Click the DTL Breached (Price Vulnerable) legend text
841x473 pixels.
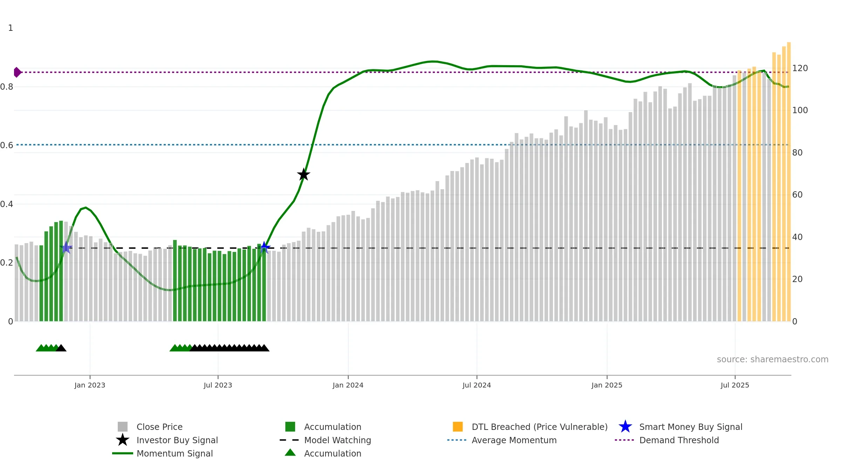pos(540,427)
